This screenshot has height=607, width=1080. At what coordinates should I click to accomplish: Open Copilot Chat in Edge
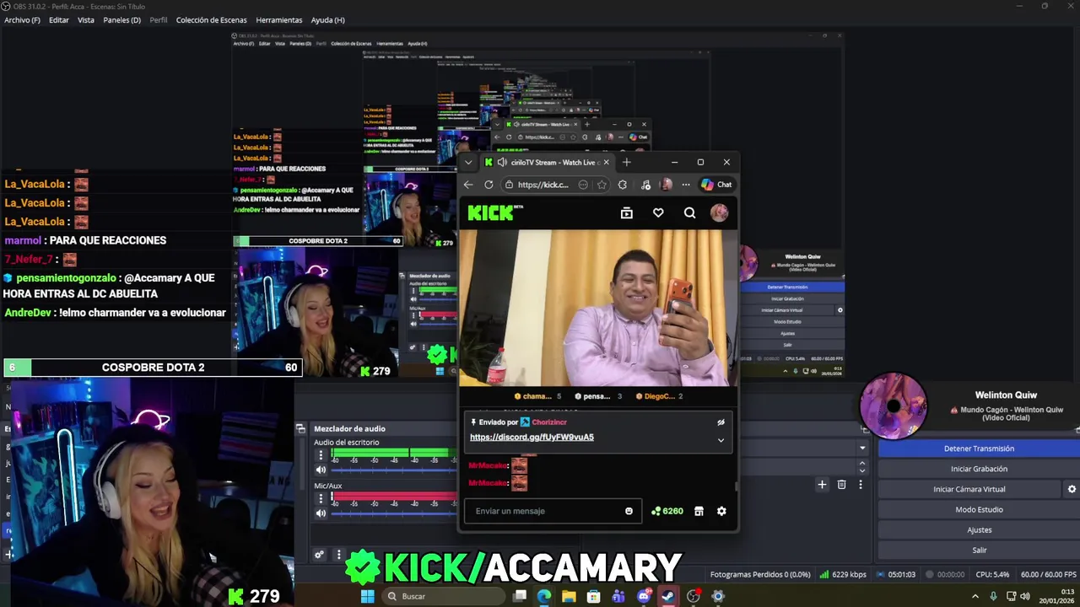pyautogui.click(x=716, y=185)
